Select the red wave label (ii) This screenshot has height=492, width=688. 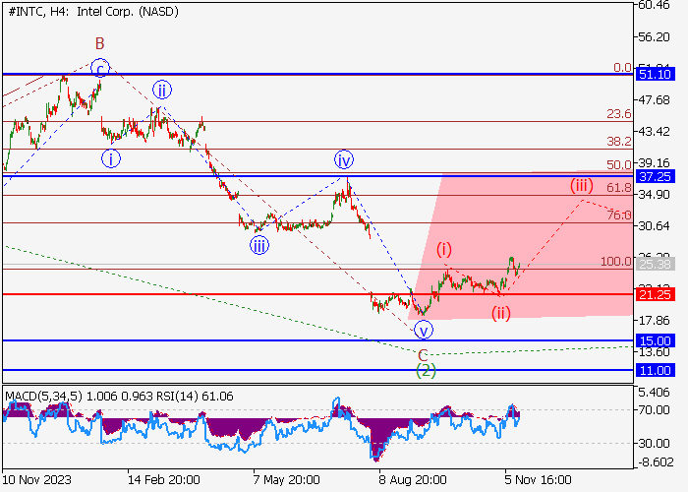(500, 313)
